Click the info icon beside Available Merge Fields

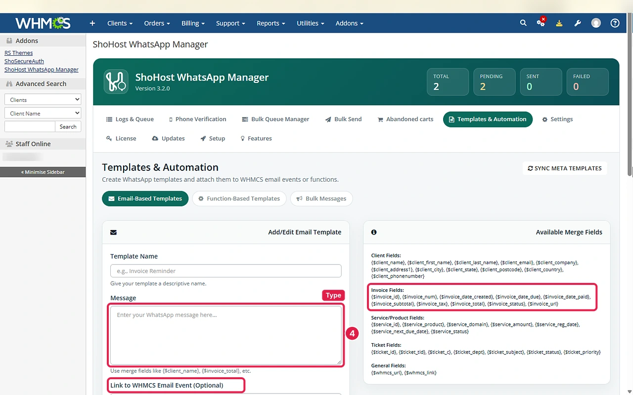374,232
